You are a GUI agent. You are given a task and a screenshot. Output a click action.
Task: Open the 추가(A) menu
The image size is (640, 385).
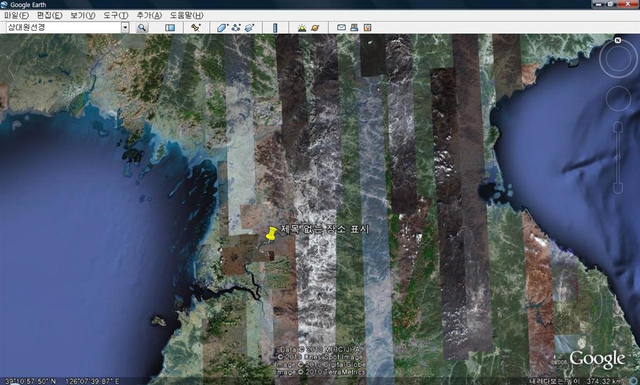point(149,16)
